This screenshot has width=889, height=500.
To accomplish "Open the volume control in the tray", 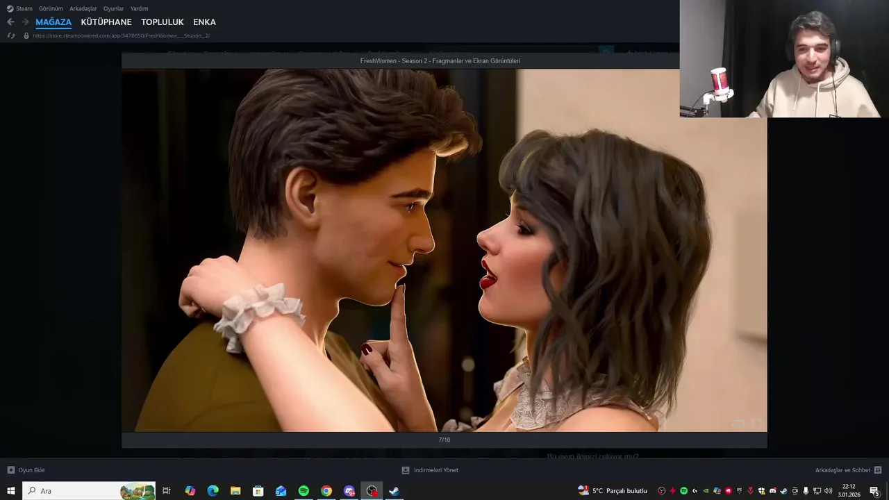I will point(828,491).
